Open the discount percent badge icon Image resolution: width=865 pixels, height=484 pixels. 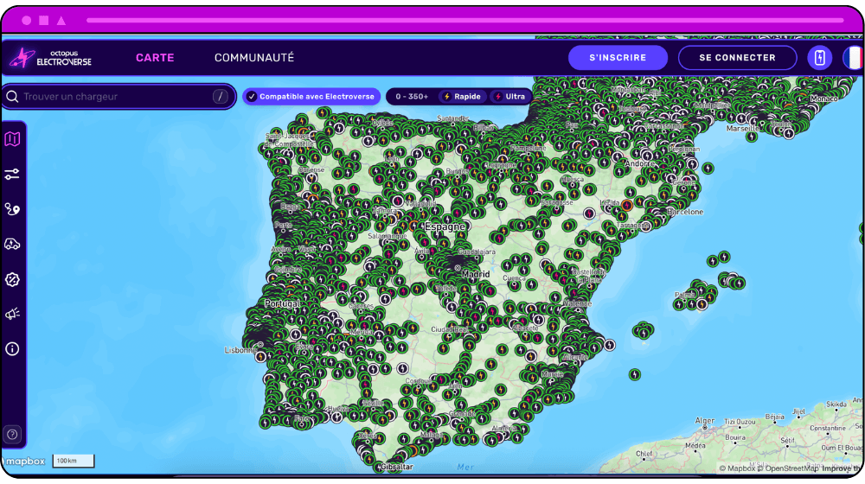[x=12, y=279]
